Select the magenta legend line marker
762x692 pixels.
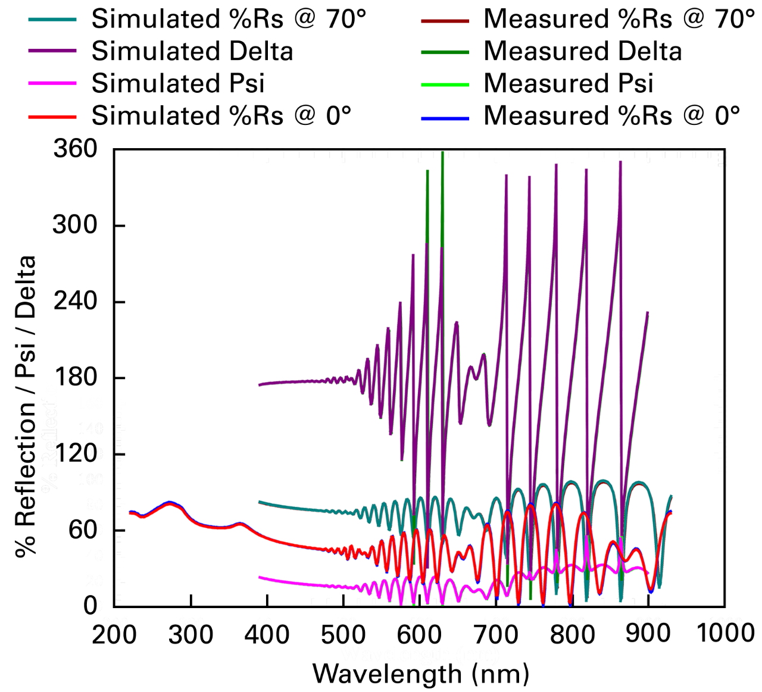click(52, 83)
